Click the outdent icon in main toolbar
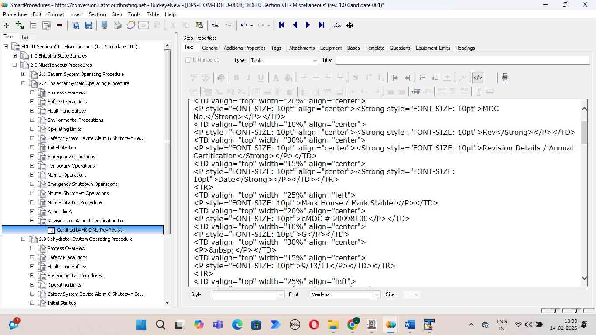 coord(215,25)
